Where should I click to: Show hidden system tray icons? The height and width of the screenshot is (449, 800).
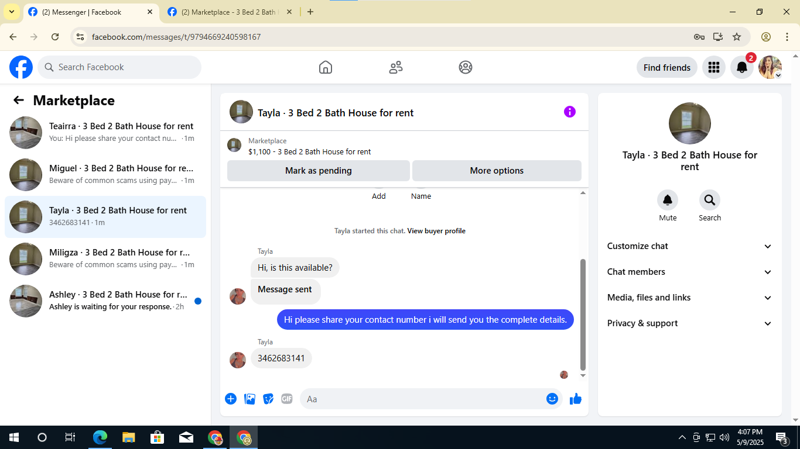[x=682, y=437]
